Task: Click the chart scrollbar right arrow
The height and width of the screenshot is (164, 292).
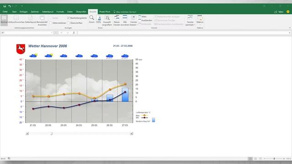Action: click(x=131, y=133)
